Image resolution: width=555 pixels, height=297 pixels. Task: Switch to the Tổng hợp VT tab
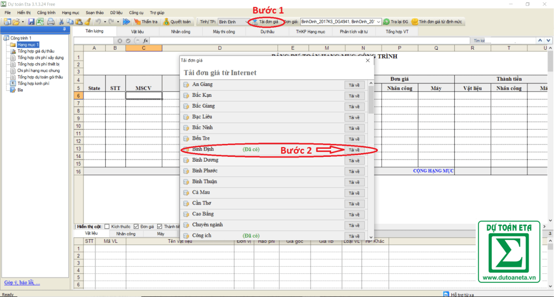[x=397, y=32]
